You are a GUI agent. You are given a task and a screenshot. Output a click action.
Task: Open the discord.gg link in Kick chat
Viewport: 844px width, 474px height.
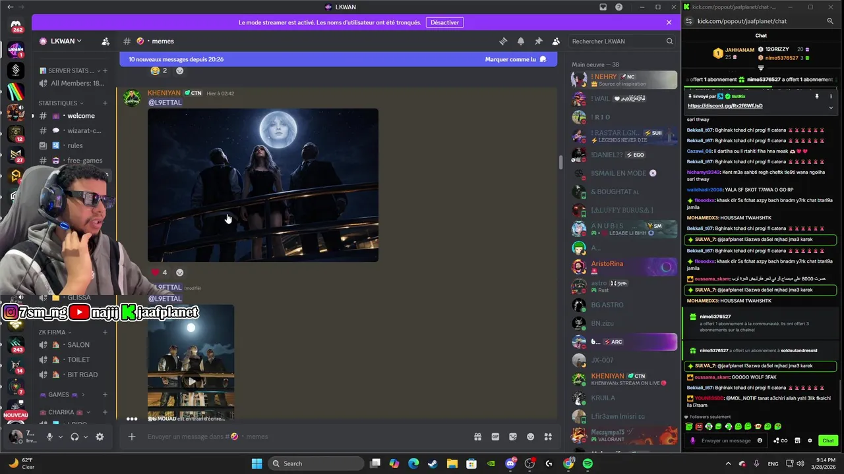725,106
